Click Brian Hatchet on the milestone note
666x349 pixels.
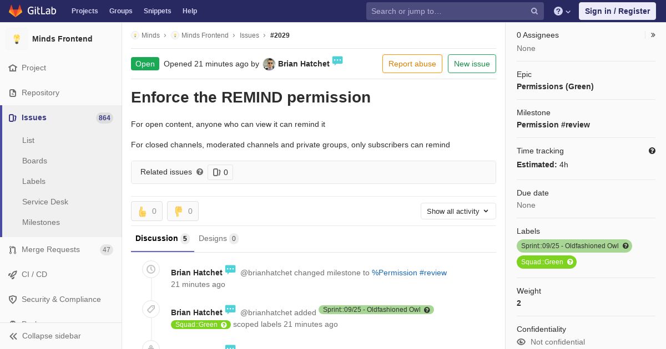pyautogui.click(x=196, y=273)
